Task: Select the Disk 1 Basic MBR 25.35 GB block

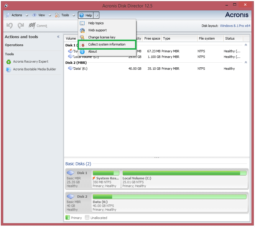Action: tap(78, 179)
